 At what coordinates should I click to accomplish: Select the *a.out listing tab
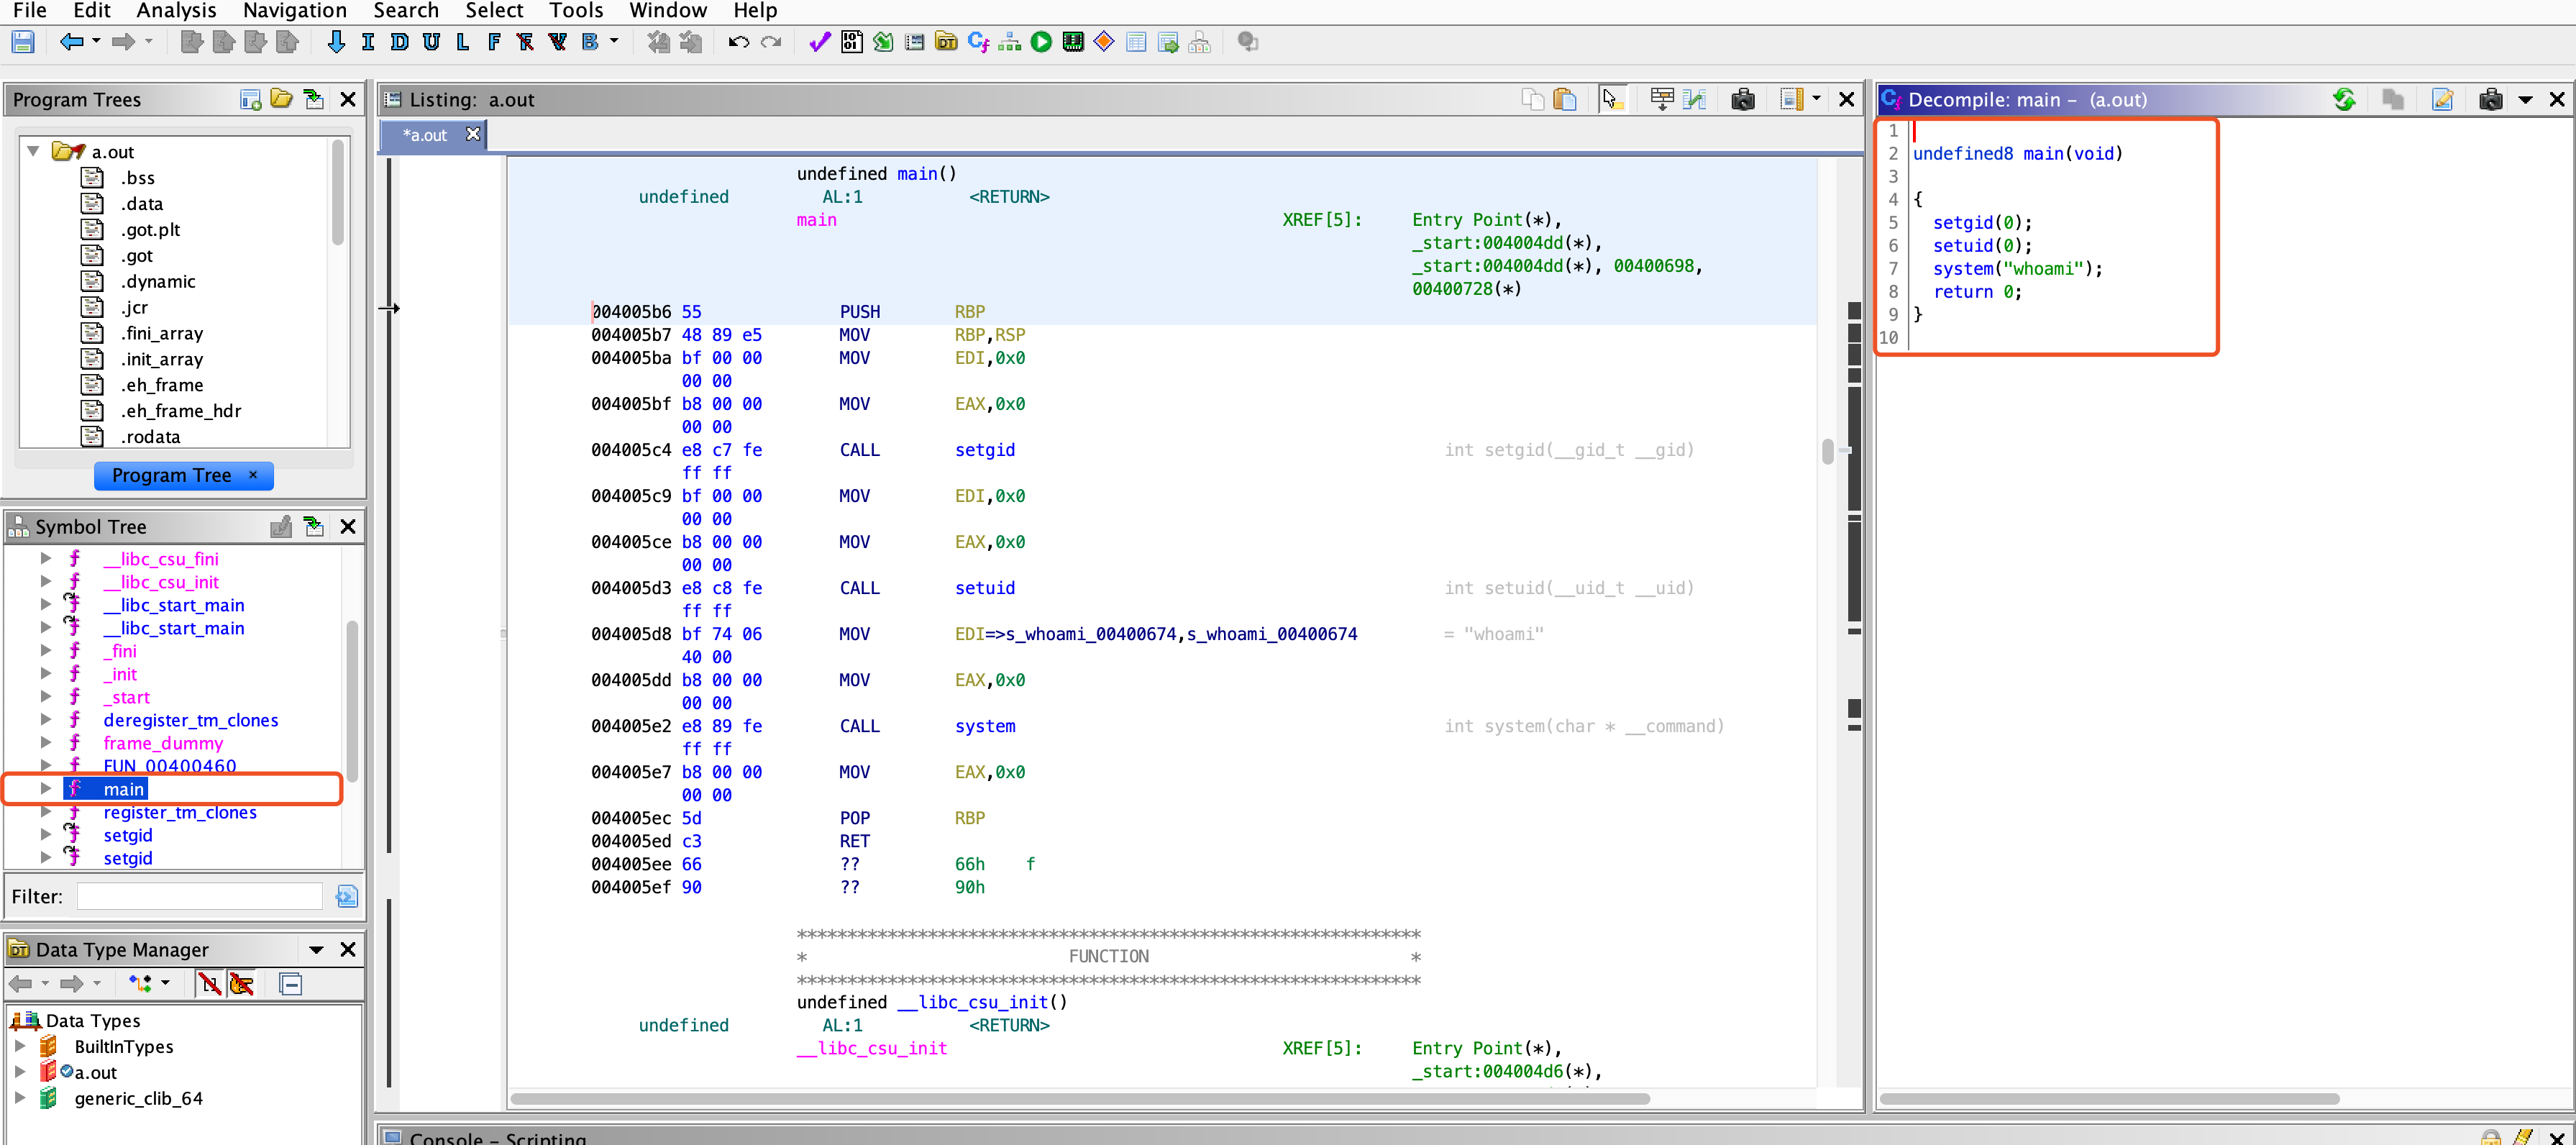tap(425, 135)
